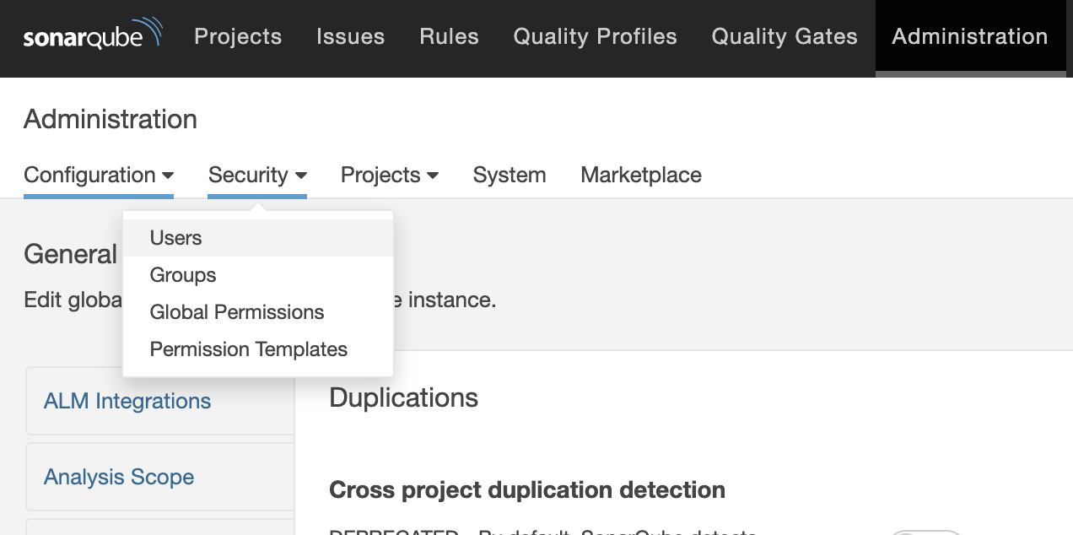The image size is (1073, 535).
Task: Open the Rules page
Action: [x=449, y=36]
